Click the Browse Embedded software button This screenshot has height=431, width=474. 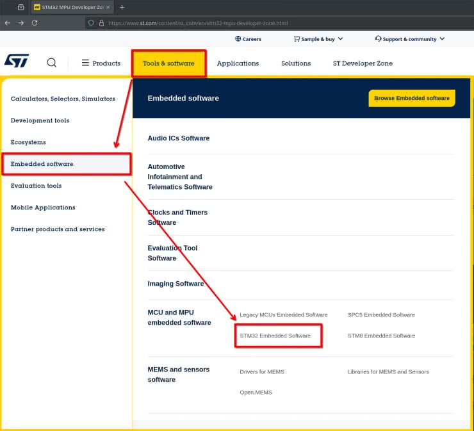tap(411, 99)
